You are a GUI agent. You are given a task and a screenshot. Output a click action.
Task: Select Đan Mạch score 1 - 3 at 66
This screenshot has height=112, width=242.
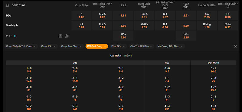(213, 107)
